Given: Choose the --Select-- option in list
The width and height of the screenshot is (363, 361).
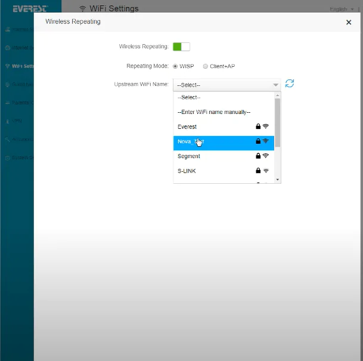Looking at the screenshot, I should click(224, 97).
